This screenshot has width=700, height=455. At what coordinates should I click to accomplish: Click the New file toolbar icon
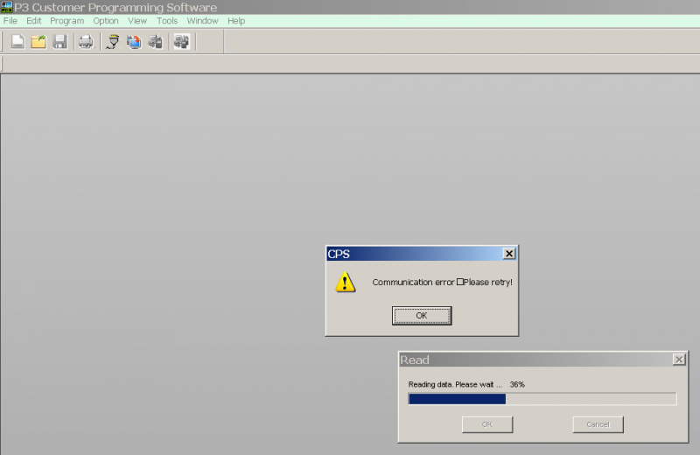17,41
